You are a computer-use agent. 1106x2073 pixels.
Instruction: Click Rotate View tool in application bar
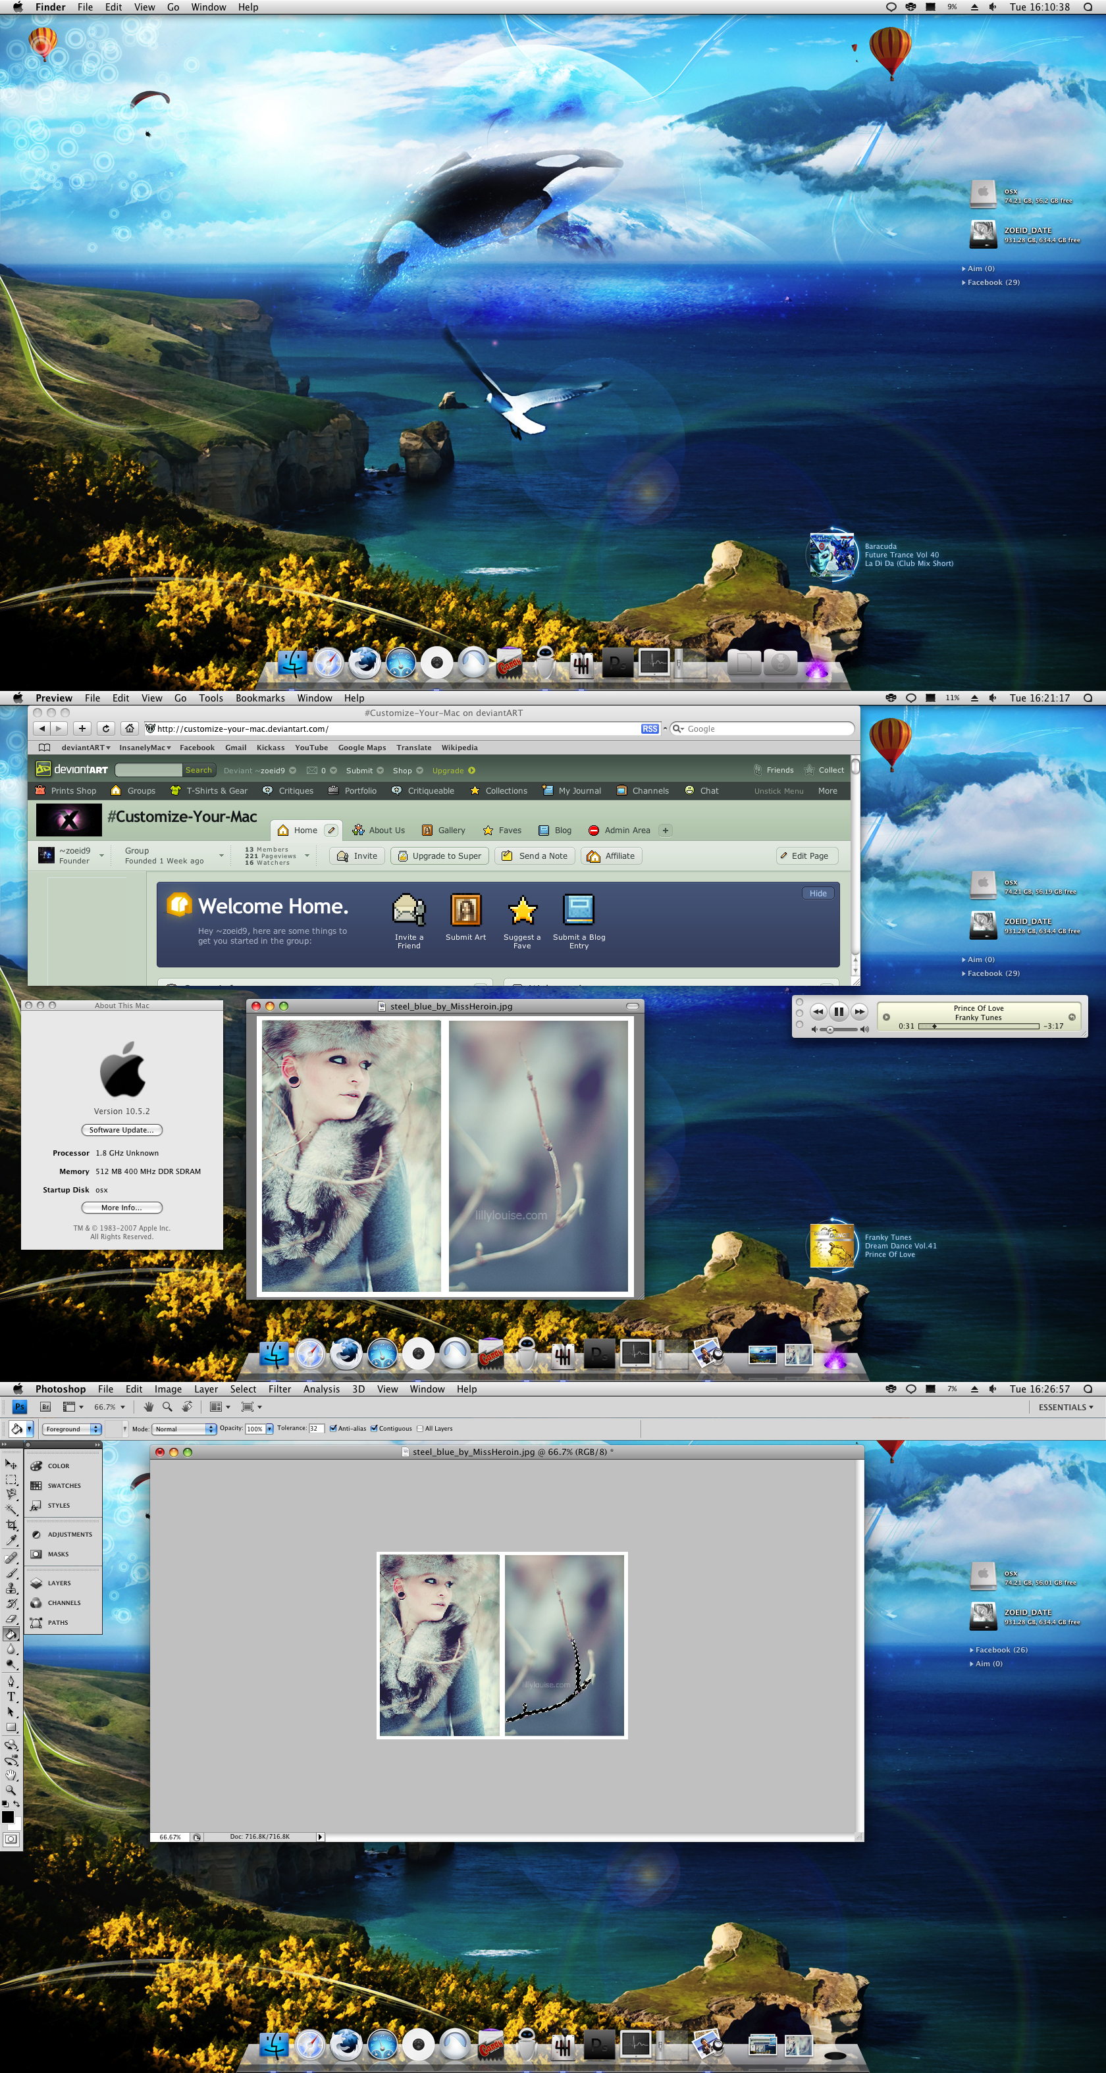click(187, 1407)
